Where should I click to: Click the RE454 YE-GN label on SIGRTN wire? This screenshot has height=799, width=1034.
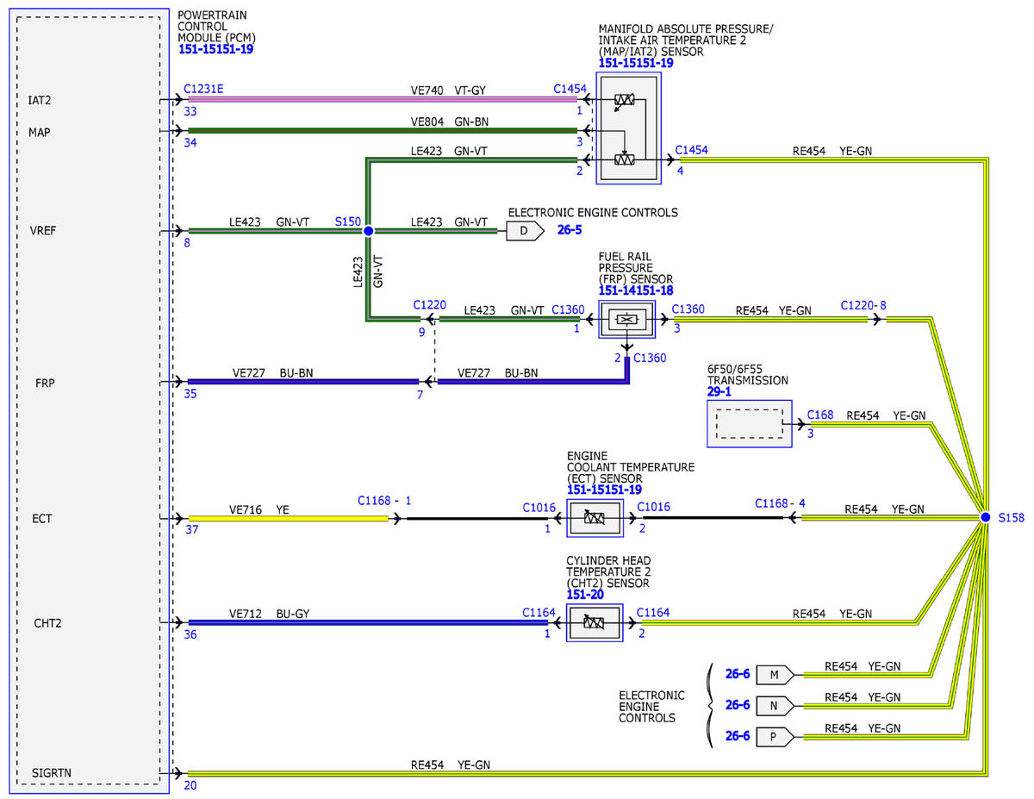[451, 765]
